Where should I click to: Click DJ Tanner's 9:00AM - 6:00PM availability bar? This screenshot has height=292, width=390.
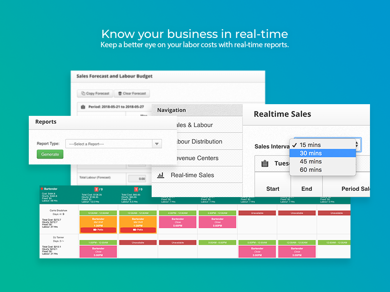217,242
